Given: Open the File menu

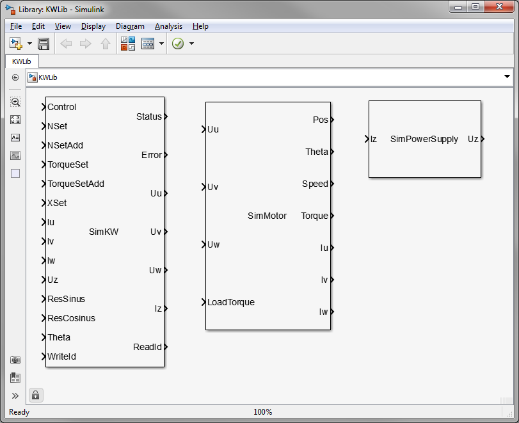Looking at the screenshot, I should [x=16, y=26].
